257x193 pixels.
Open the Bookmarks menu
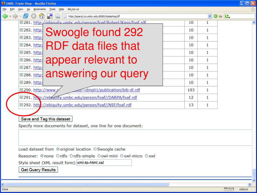40,9
